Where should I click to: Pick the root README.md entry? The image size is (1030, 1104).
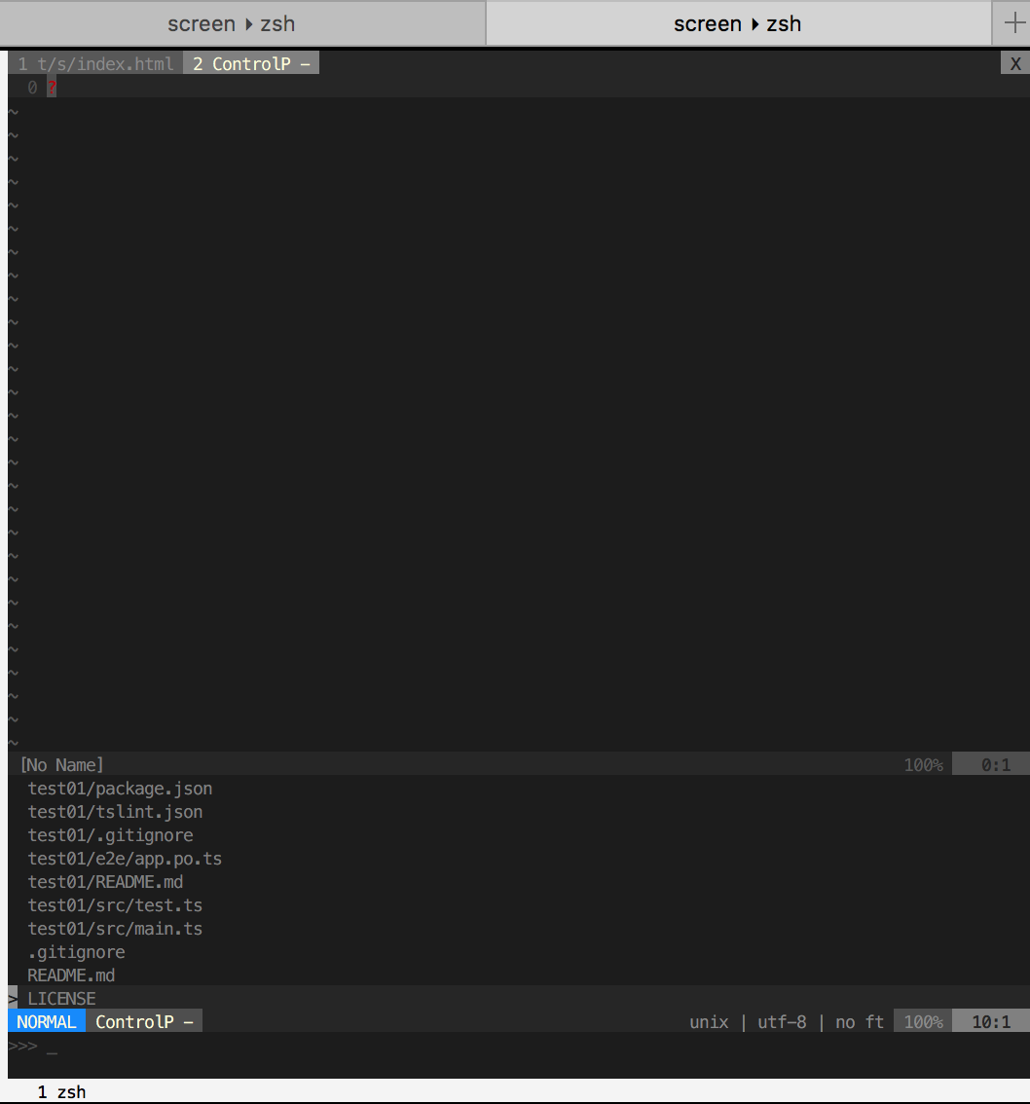(71, 975)
